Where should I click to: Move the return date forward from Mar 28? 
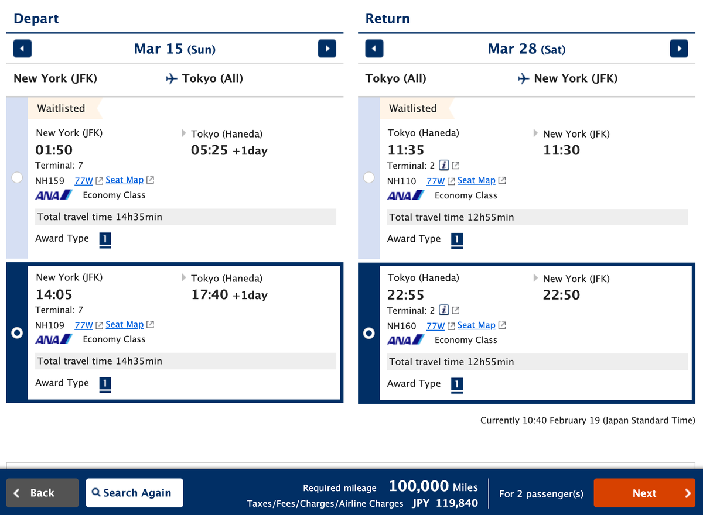679,49
